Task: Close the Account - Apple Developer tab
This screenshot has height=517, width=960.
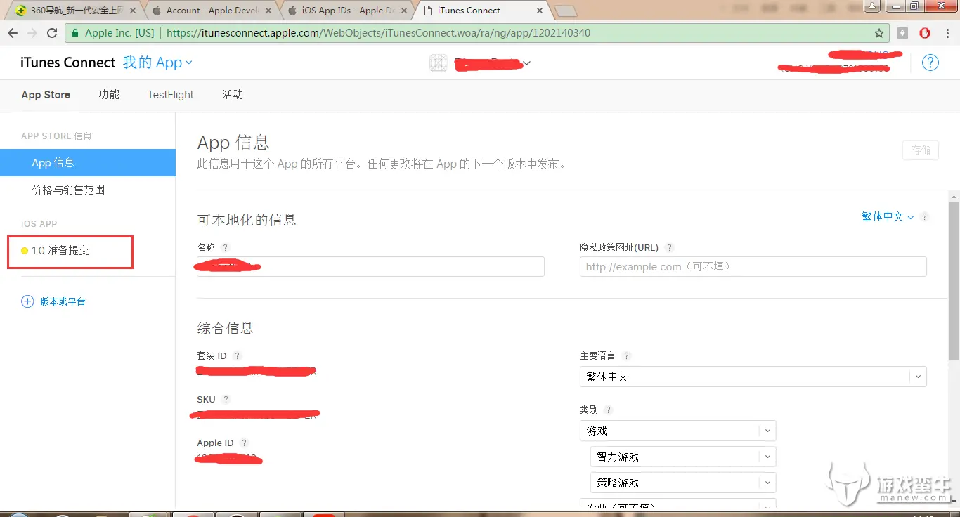Action: [270, 11]
